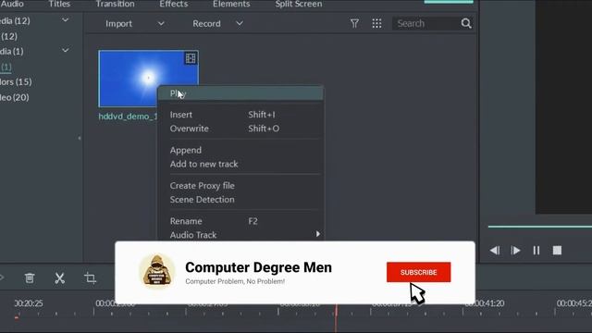Click the Computer Degree Men channel name
The height and width of the screenshot is (333, 592).
(259, 267)
